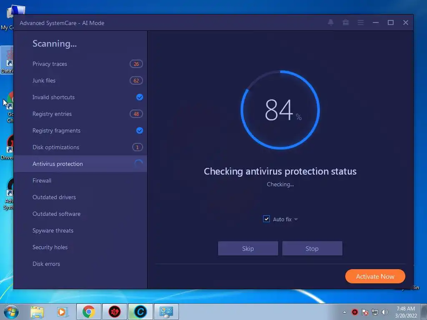Image resolution: width=427 pixels, height=320 pixels.
Task: Select Junk files in scan list
Action: [x=80, y=80]
